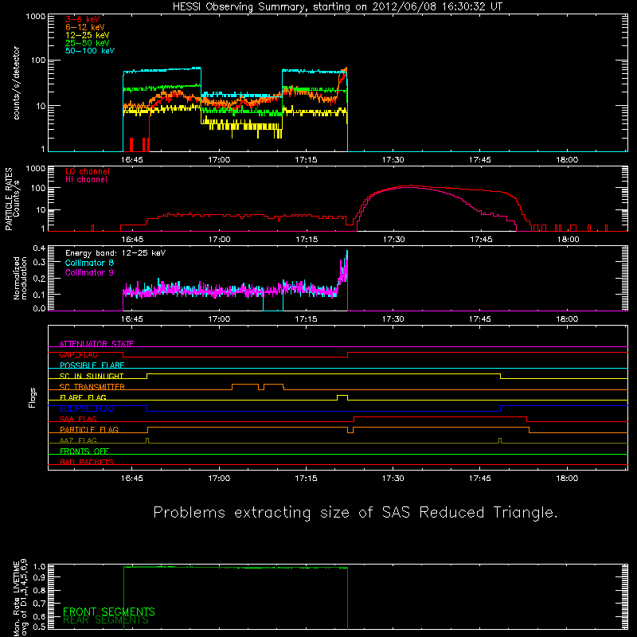This screenshot has height=637, width=637.
Task: Click the 18:00 time label under counts panel
Action: 567,160
